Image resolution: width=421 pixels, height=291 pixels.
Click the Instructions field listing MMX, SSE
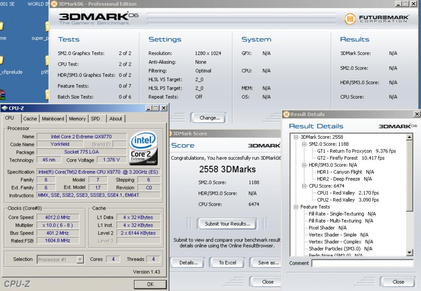[x=98, y=195]
